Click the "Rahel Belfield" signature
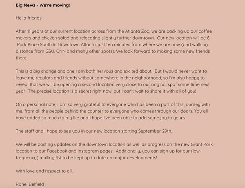This screenshot has width=245, height=188. click(x=30, y=184)
